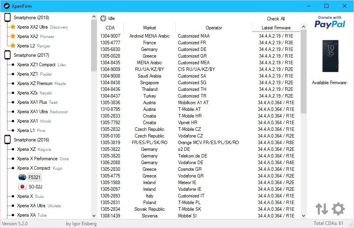
Task: Open settings via the gear icon
Action: (x=338, y=209)
